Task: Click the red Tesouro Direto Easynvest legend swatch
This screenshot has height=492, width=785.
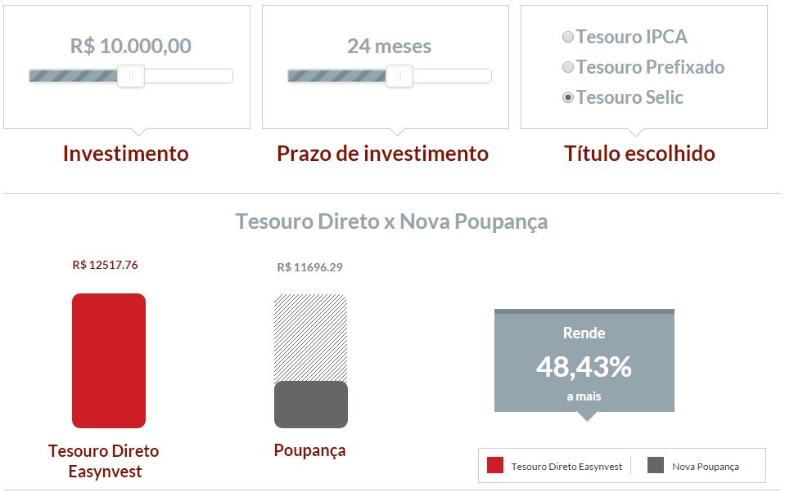Action: point(495,466)
